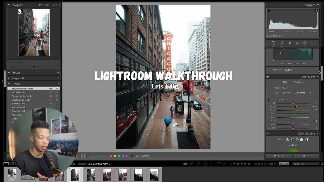Toggle highlight clipping indicator in histogram
Screen dimensions: 324x182
click(316, 11)
